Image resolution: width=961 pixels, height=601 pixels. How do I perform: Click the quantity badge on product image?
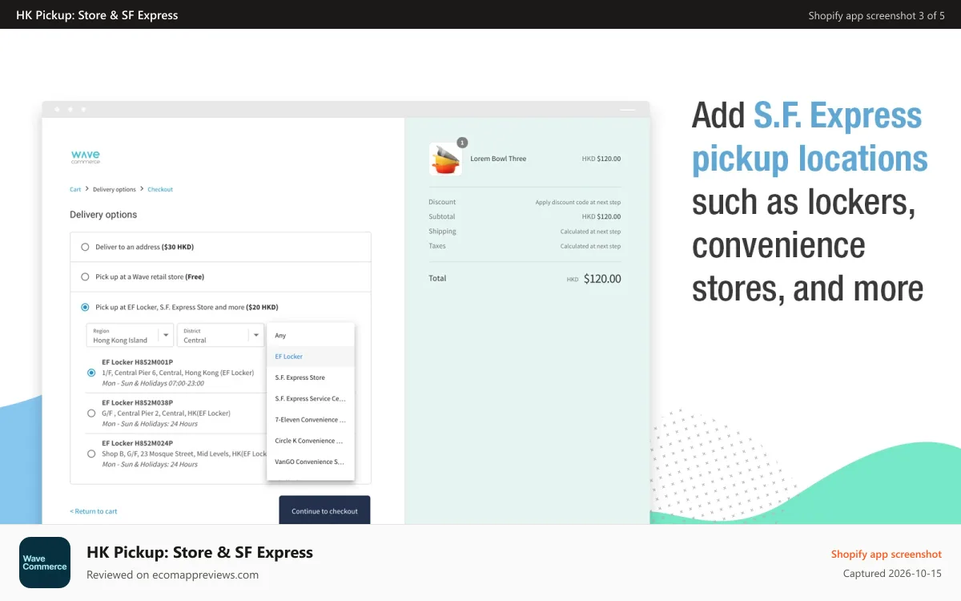pyautogui.click(x=462, y=143)
